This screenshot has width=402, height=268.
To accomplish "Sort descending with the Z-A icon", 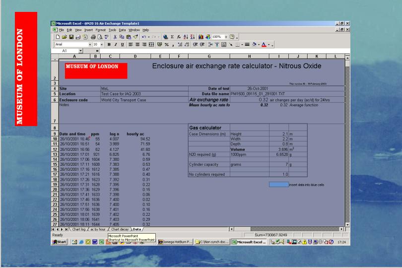I will [193, 37].
